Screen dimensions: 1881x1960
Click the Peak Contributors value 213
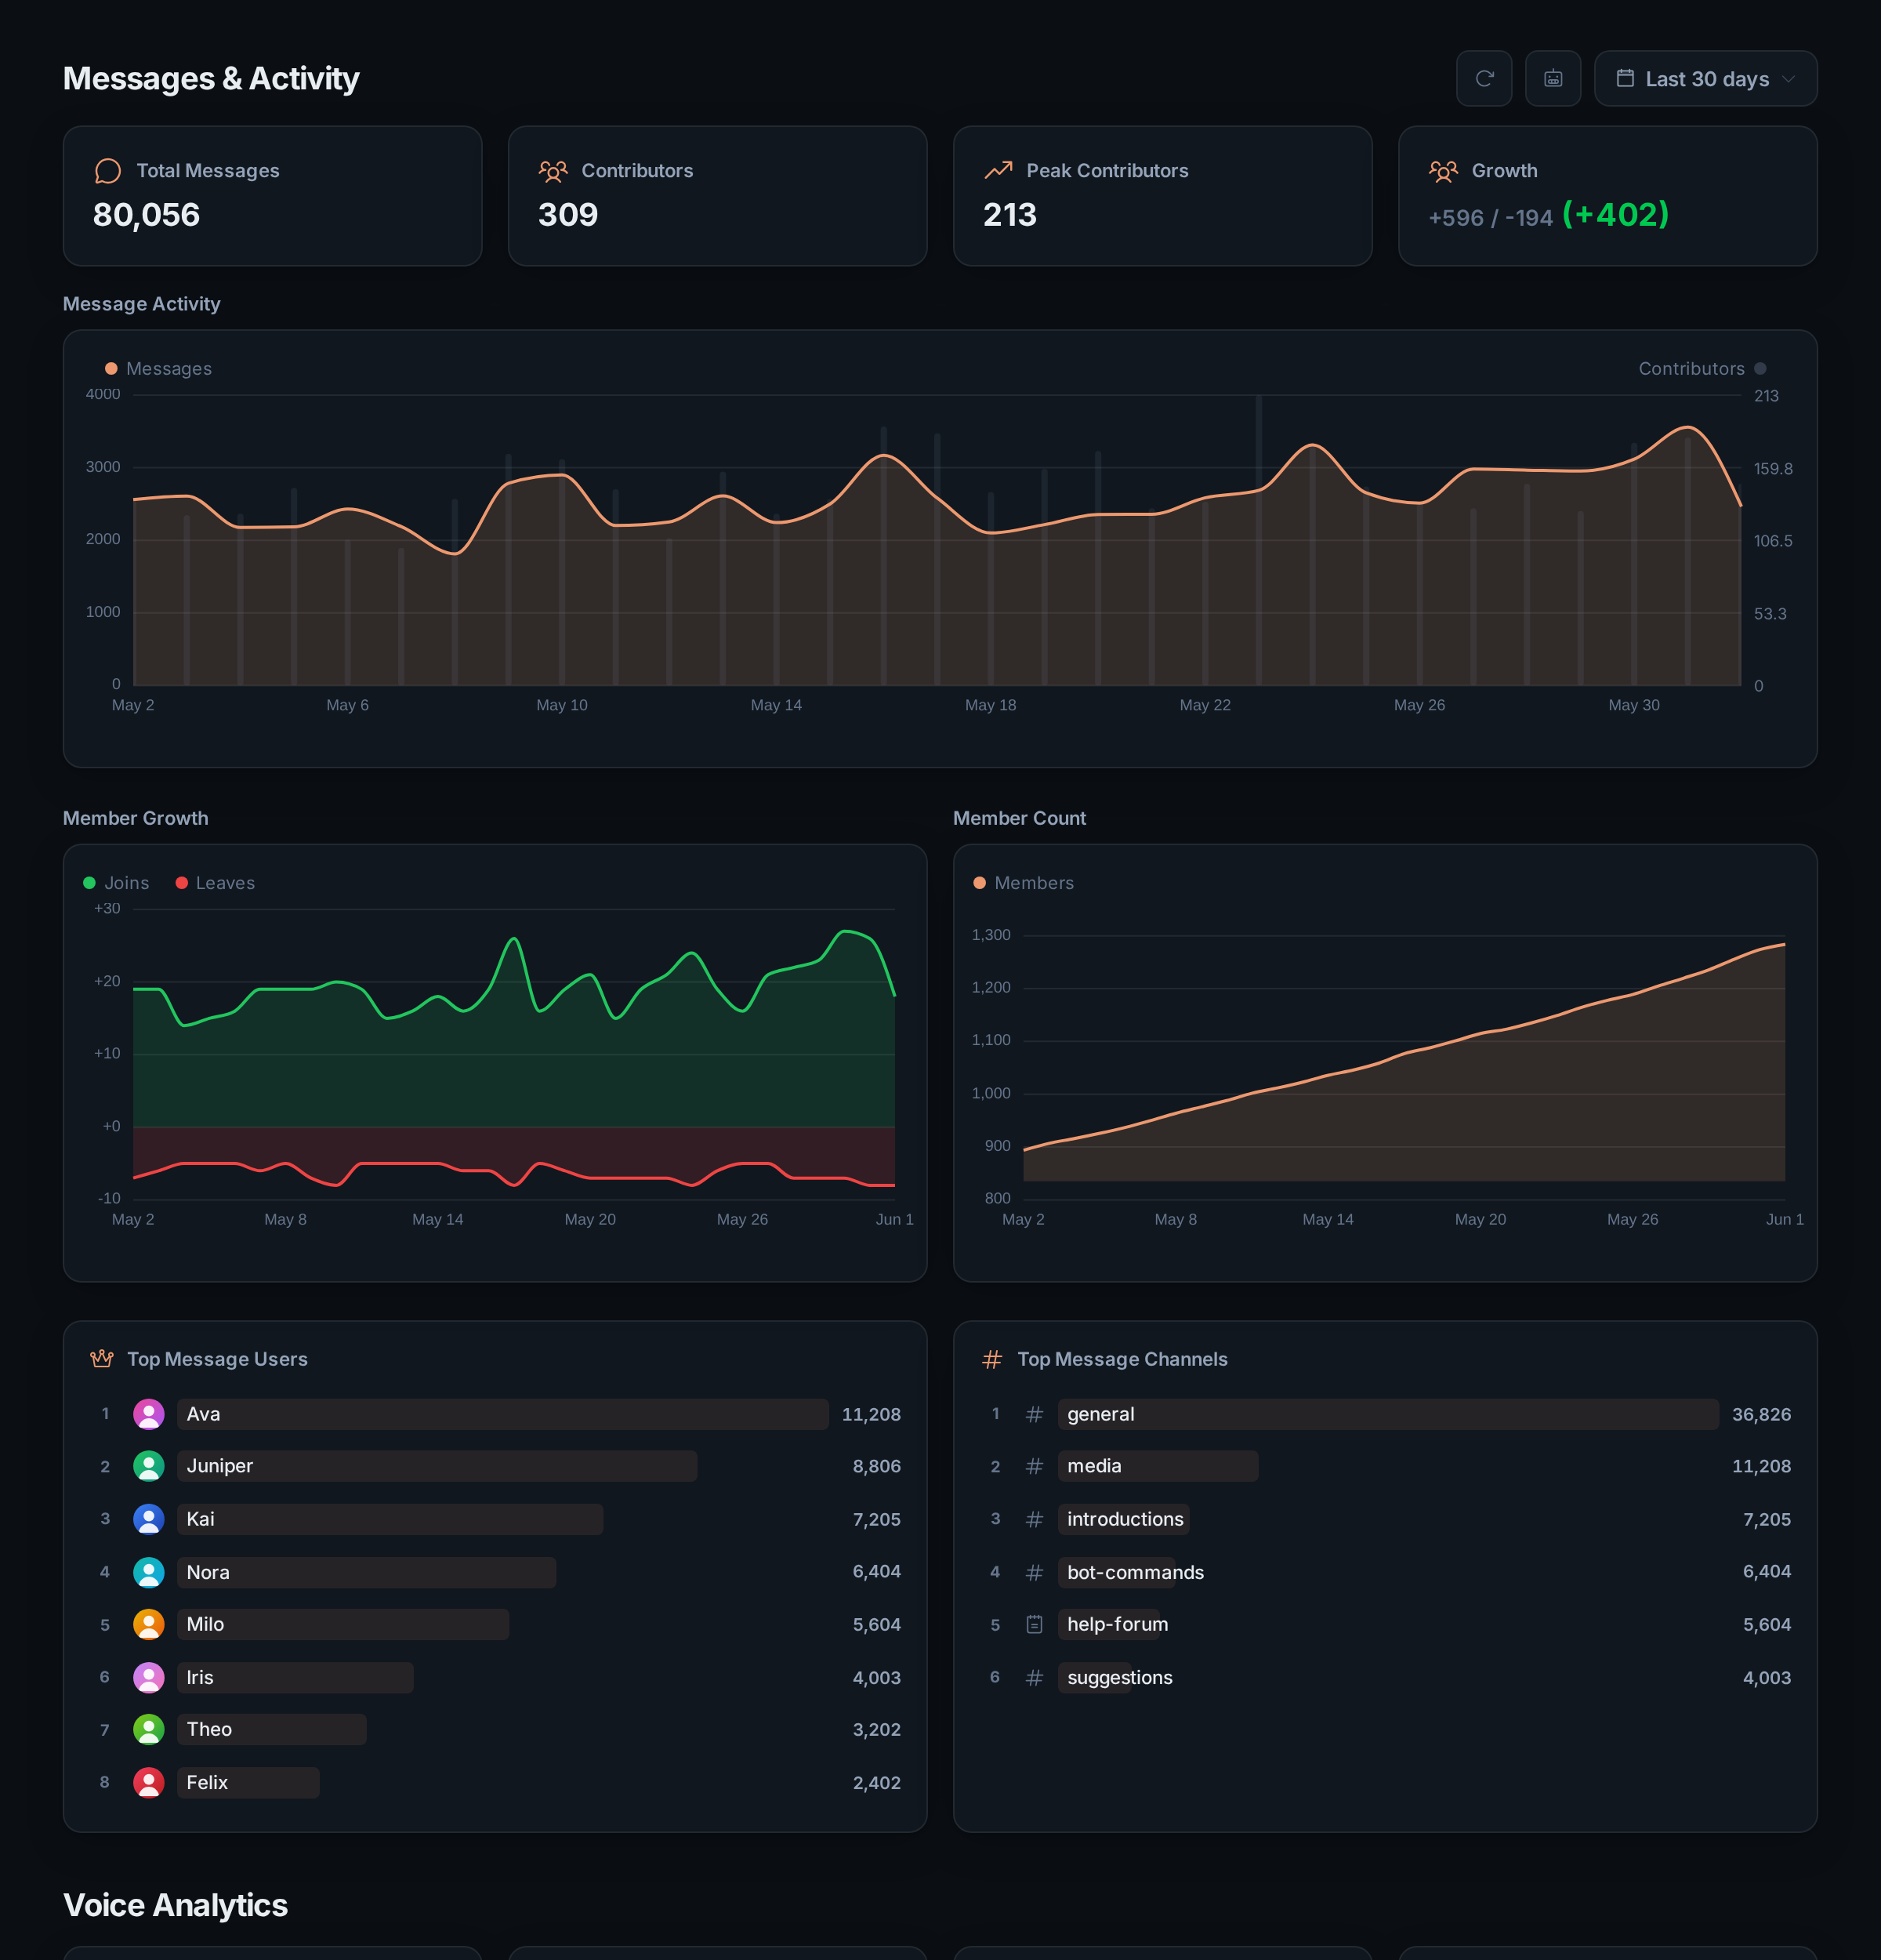click(x=1009, y=215)
